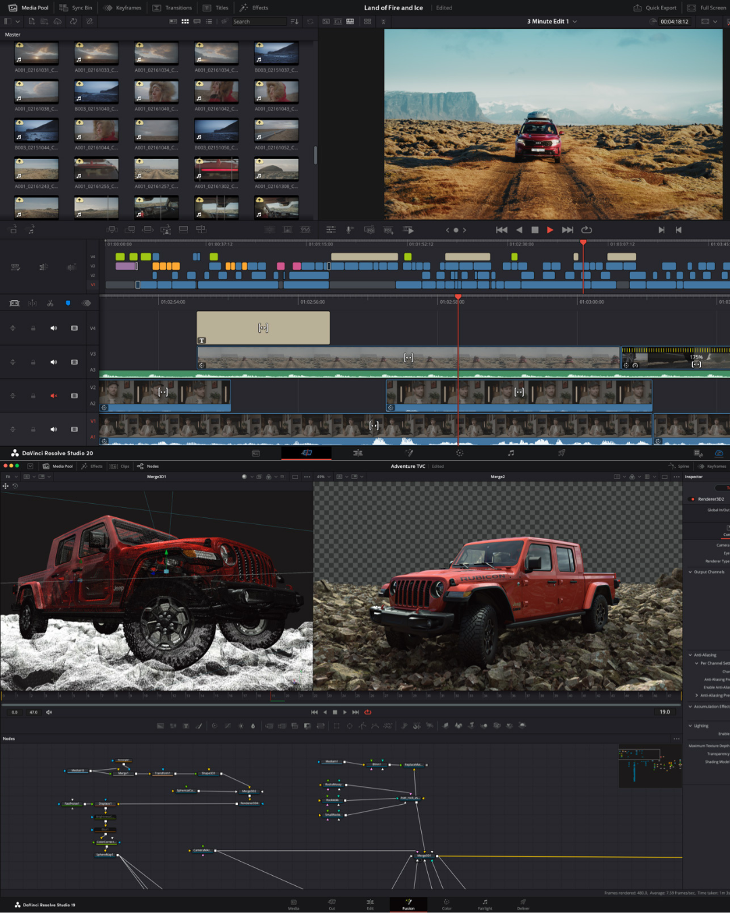The height and width of the screenshot is (913, 730).
Task: Toggle video enable on track V2
Action: tap(74, 396)
